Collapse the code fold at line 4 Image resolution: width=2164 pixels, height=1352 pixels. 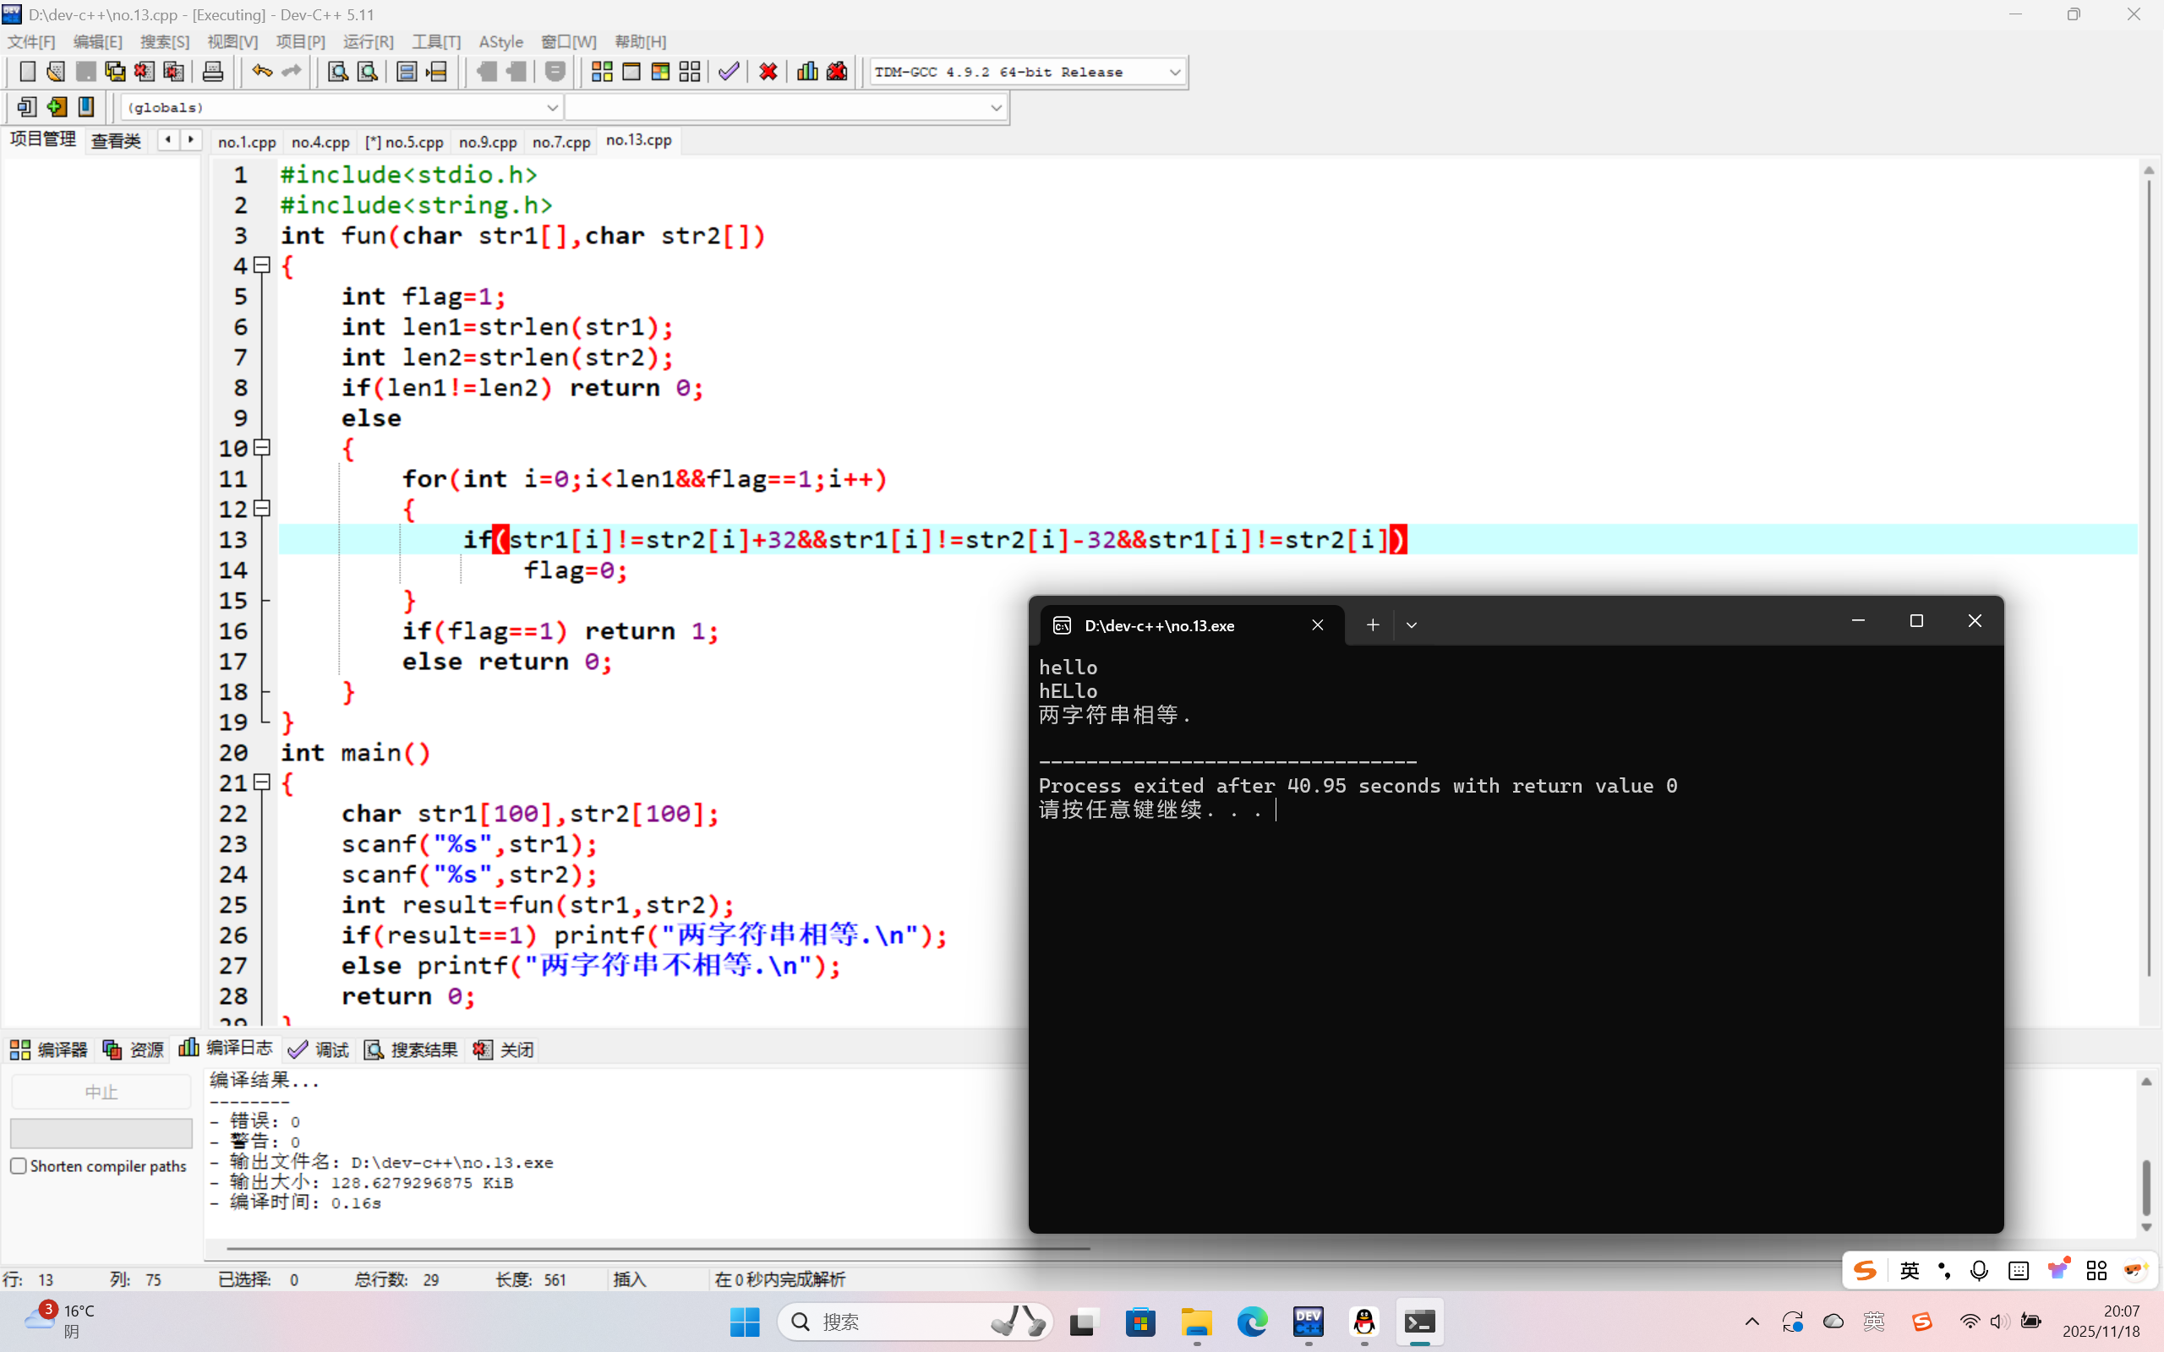click(262, 265)
